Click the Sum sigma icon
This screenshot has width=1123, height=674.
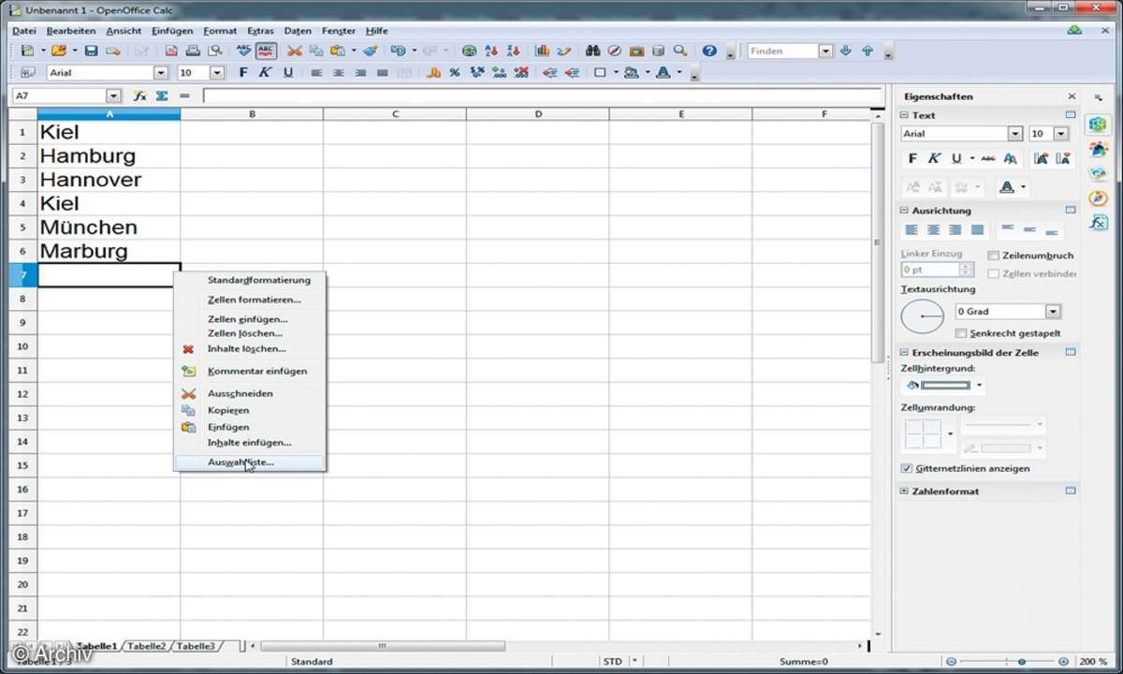[x=162, y=95]
